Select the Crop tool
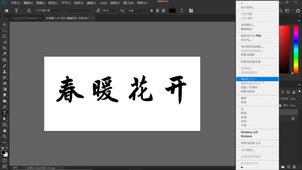Viewport: 302px width, 170px height. tap(4, 48)
